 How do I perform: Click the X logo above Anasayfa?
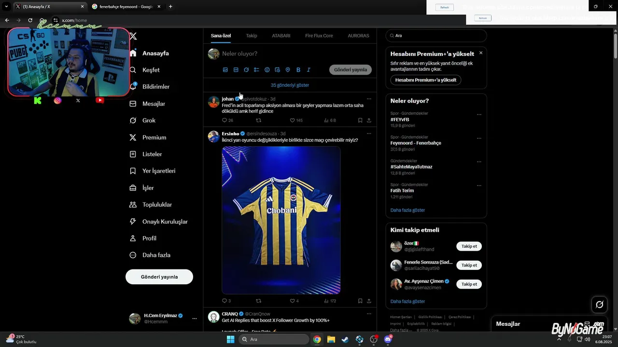coord(133,36)
